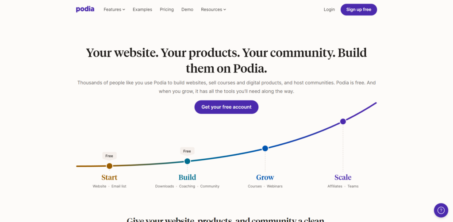This screenshot has height=222, width=453.
Task: Open the Demo nav link
Action: (187, 10)
